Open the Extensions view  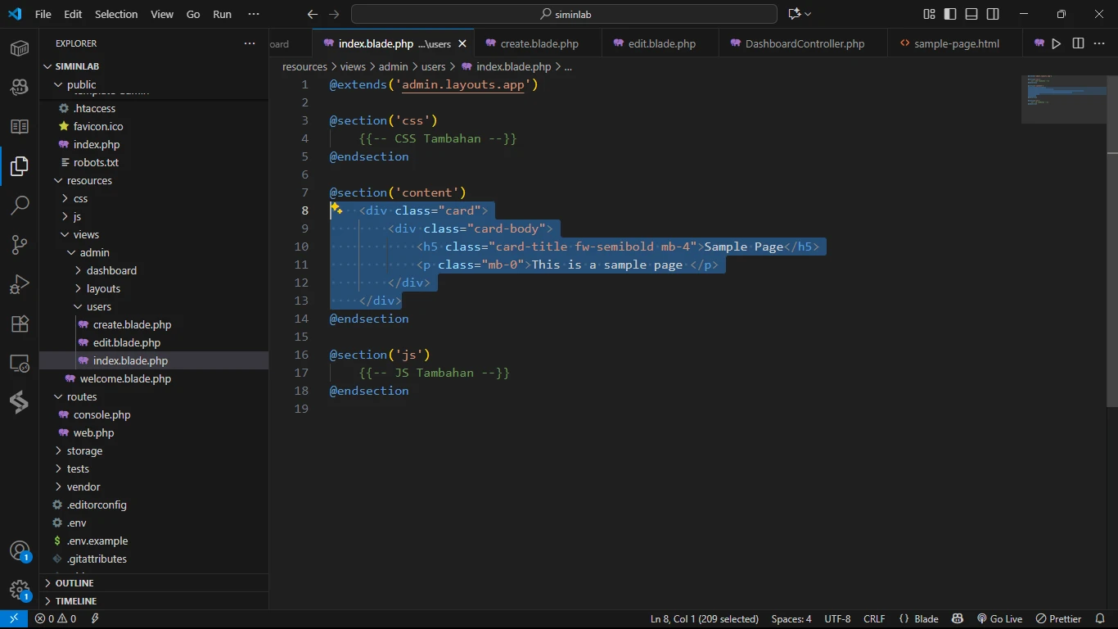click(x=20, y=324)
